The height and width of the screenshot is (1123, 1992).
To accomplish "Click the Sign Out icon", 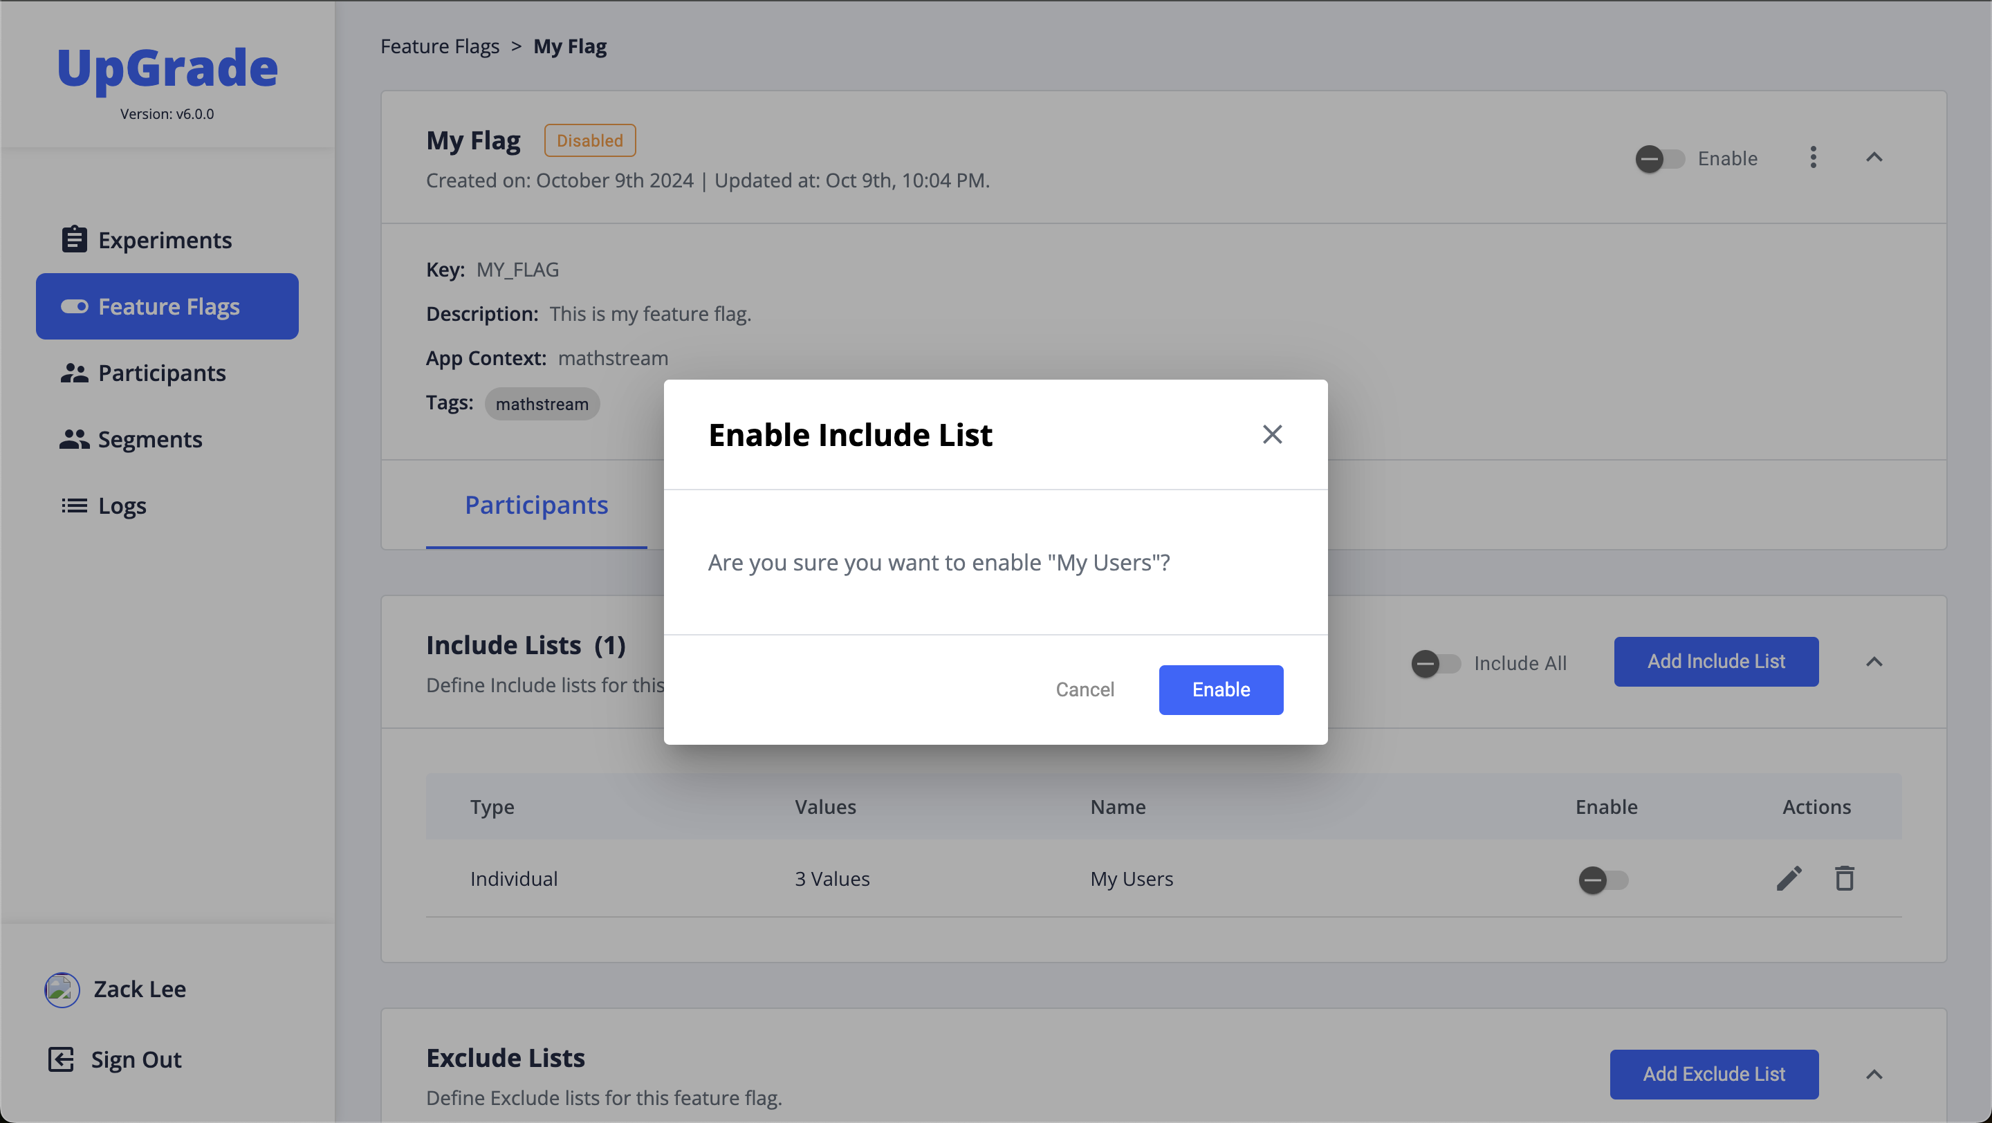I will (x=61, y=1059).
